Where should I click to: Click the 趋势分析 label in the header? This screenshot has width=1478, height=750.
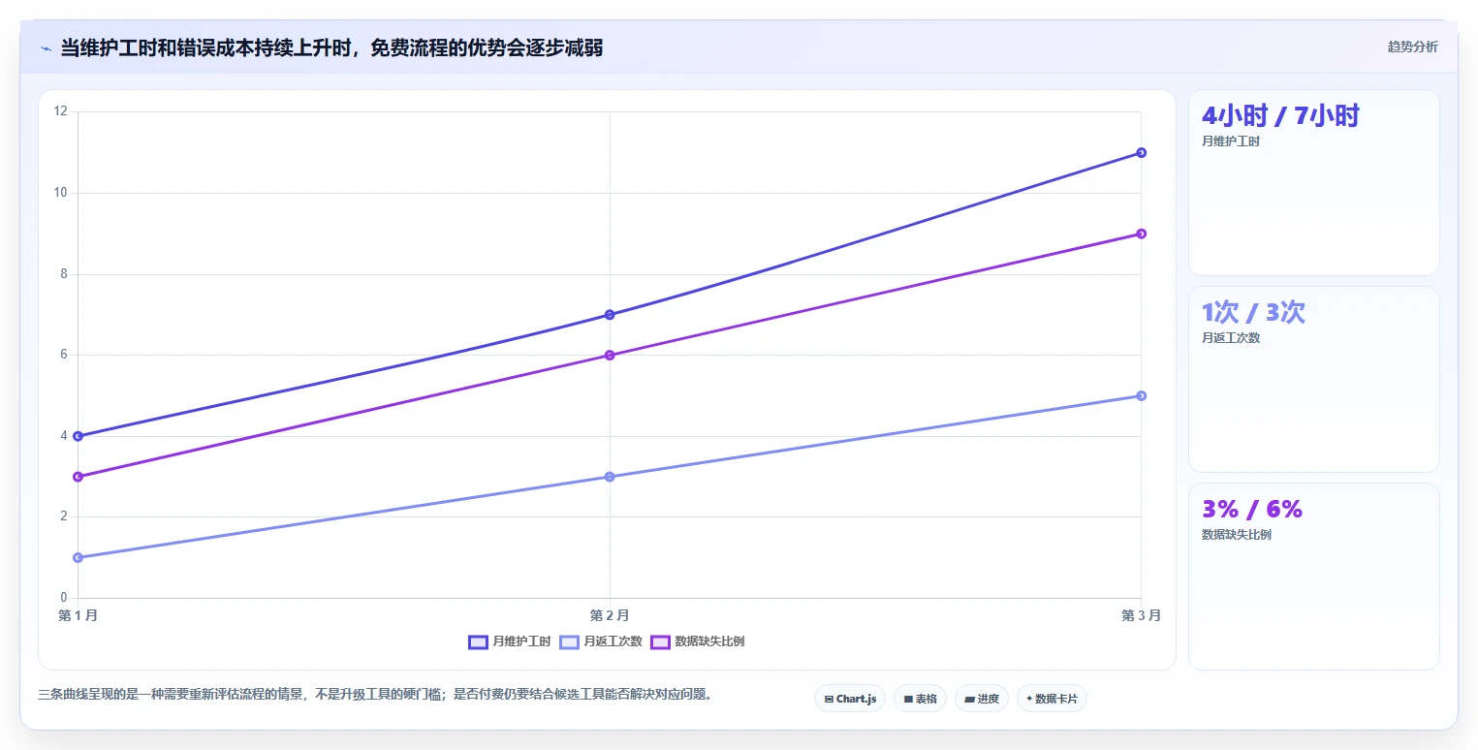point(1413,47)
